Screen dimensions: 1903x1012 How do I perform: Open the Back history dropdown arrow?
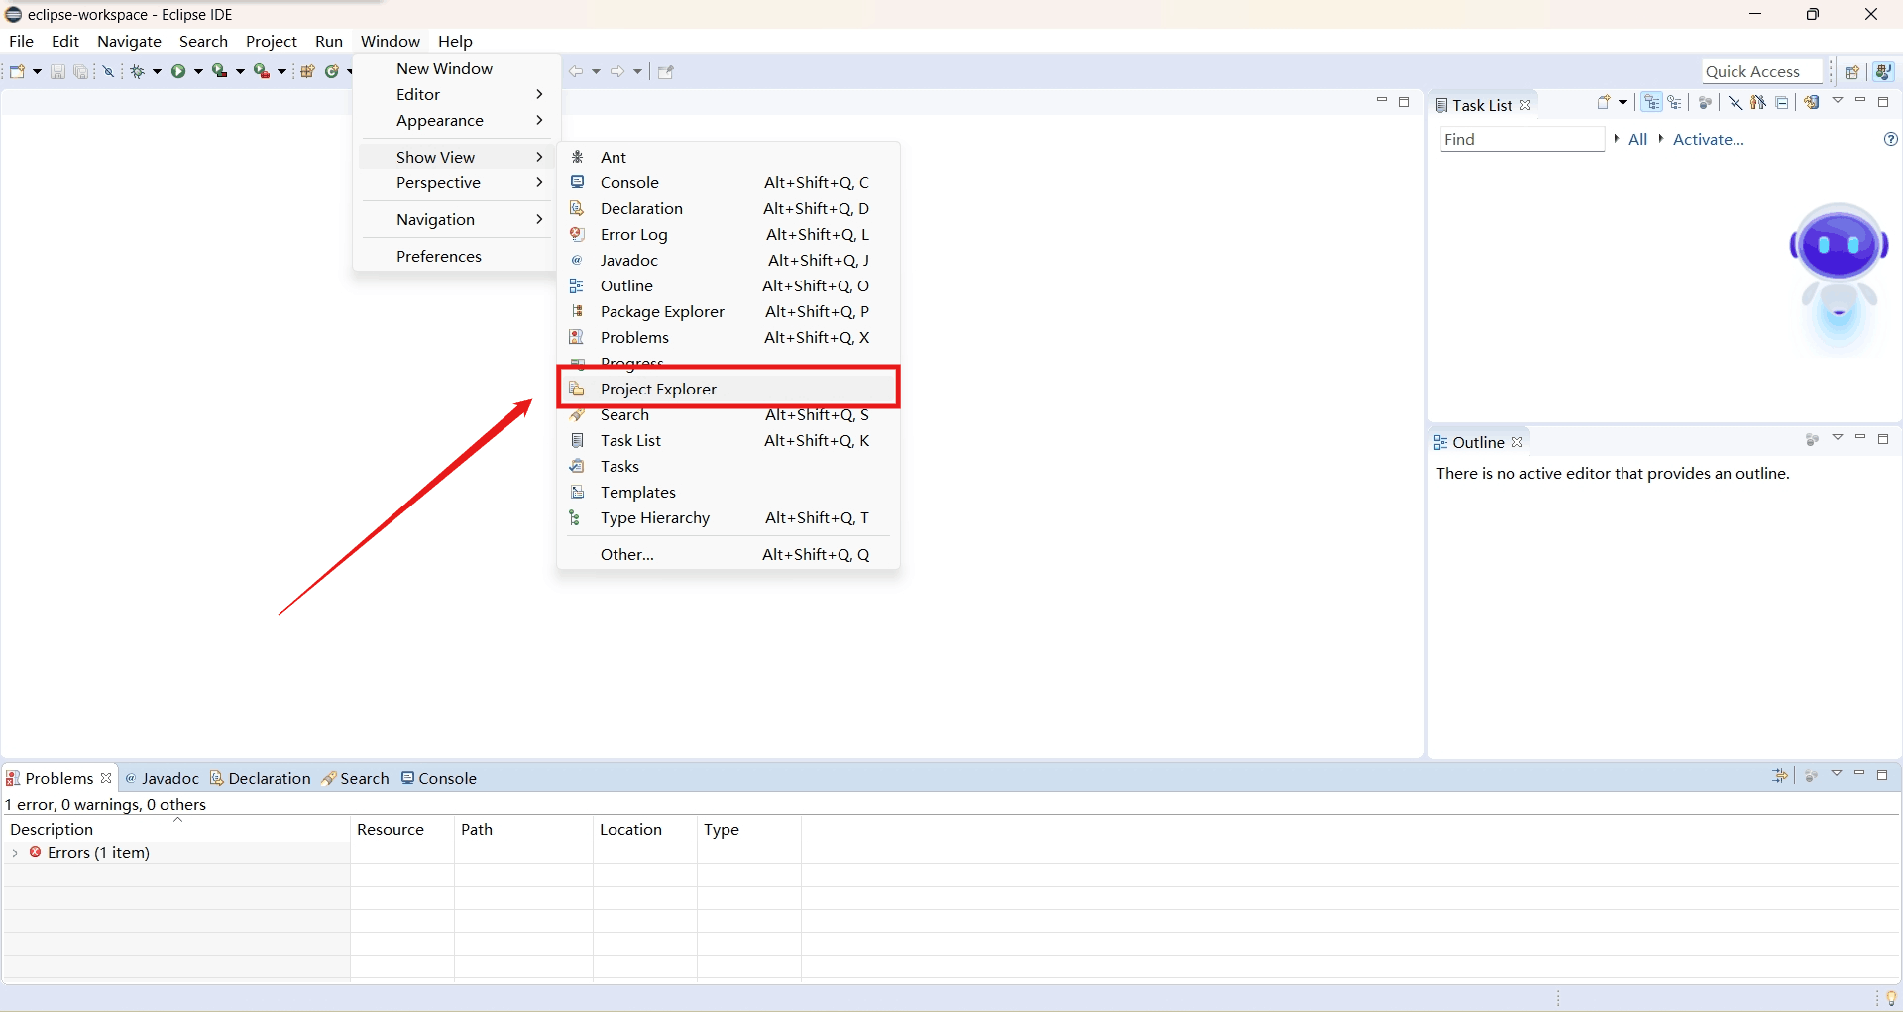[x=596, y=71]
